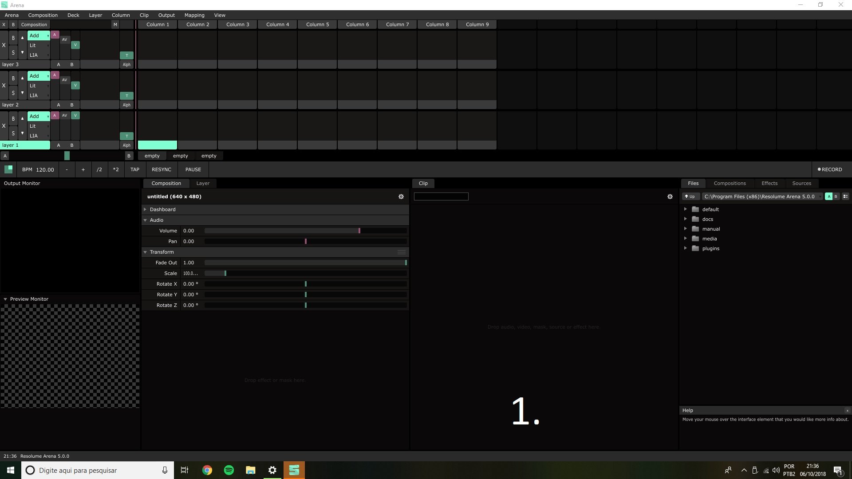Open Spotify from the taskbar

(229, 470)
